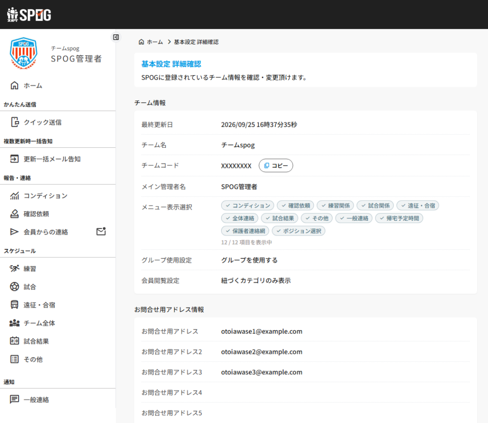This screenshot has width=488, height=423.
Task: Toggle the コンディション menu display chip
Action: point(248,206)
